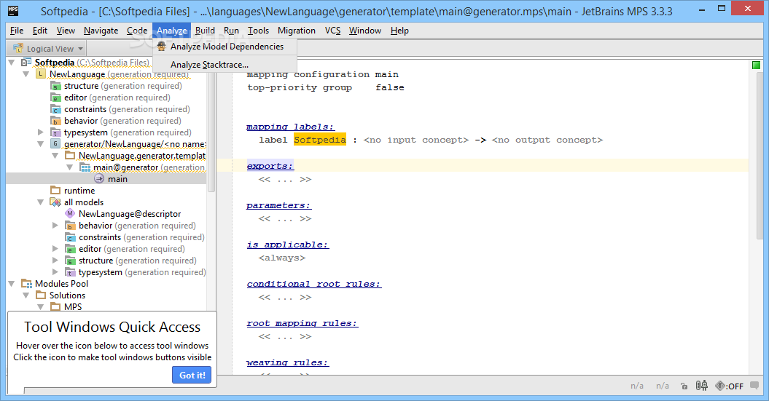Open the notifications balloon icon

coord(754,386)
